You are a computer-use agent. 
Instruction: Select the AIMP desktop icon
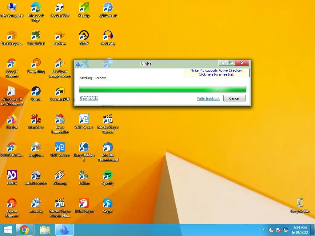click(84, 38)
